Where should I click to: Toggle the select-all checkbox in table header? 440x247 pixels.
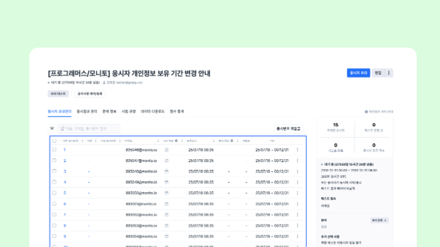coord(54,141)
